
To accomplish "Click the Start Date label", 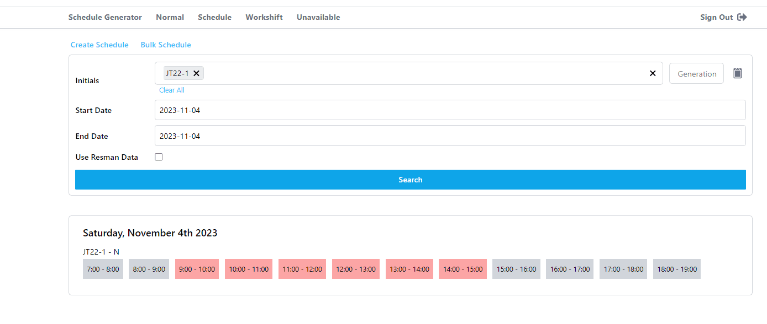I will tap(93, 110).
